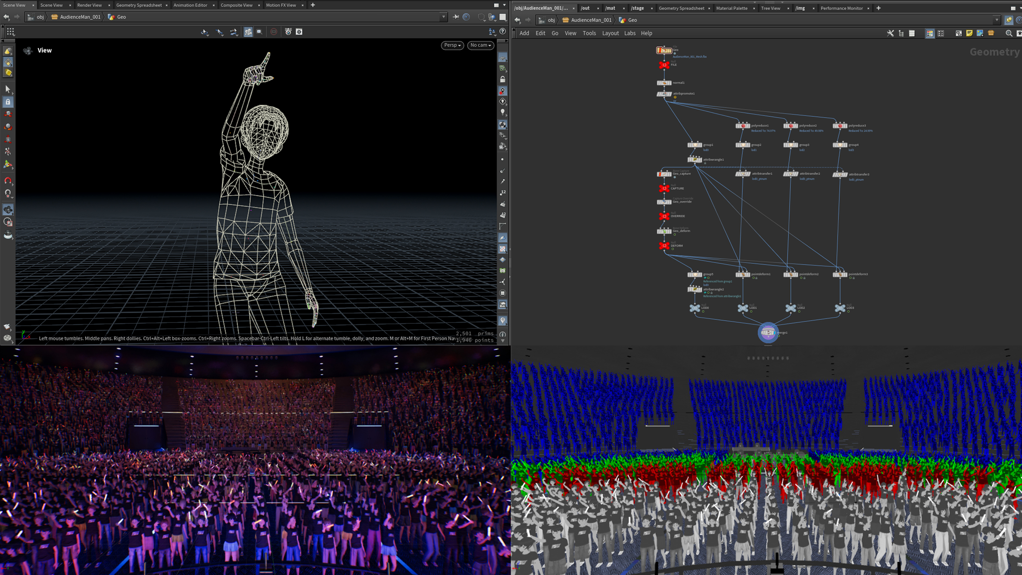The width and height of the screenshot is (1022, 575).
Task: Click the snowflake icon in the viewport toolbar
Action: (x=299, y=31)
